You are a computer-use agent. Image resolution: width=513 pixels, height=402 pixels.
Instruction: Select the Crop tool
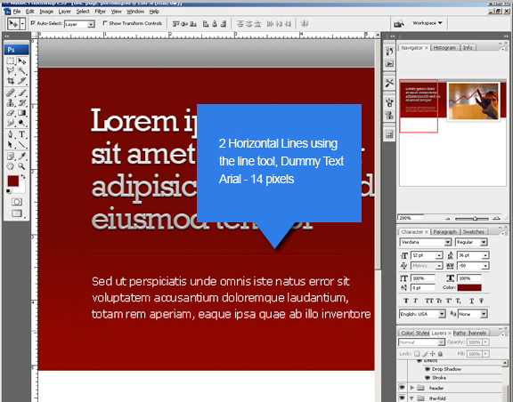pos(11,80)
